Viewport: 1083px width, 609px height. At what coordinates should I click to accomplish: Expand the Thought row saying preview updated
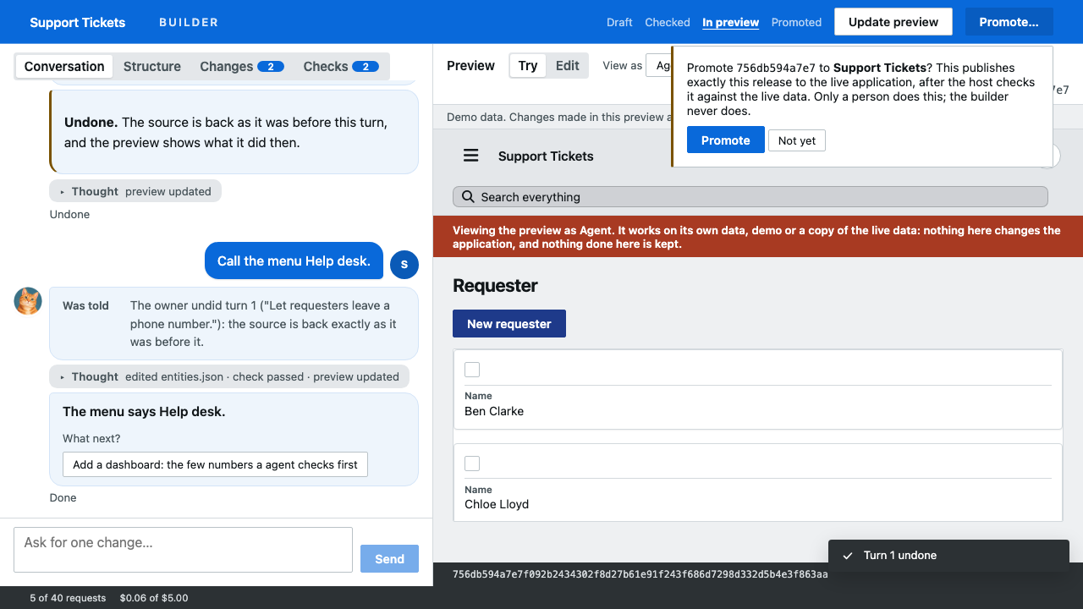pos(135,191)
